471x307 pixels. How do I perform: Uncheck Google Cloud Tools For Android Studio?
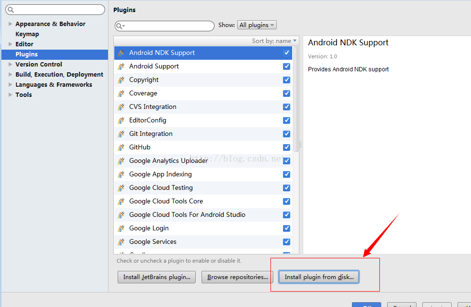pos(286,215)
